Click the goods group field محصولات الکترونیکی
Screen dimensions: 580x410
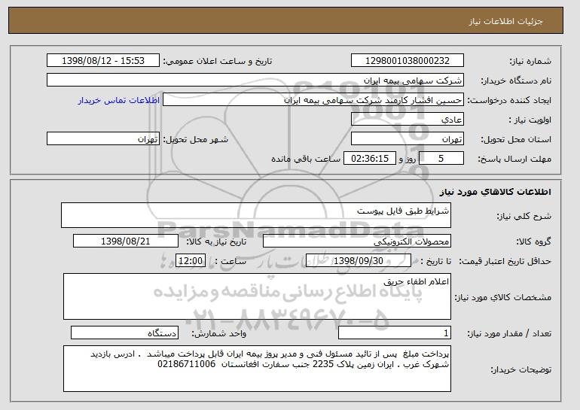(357, 241)
